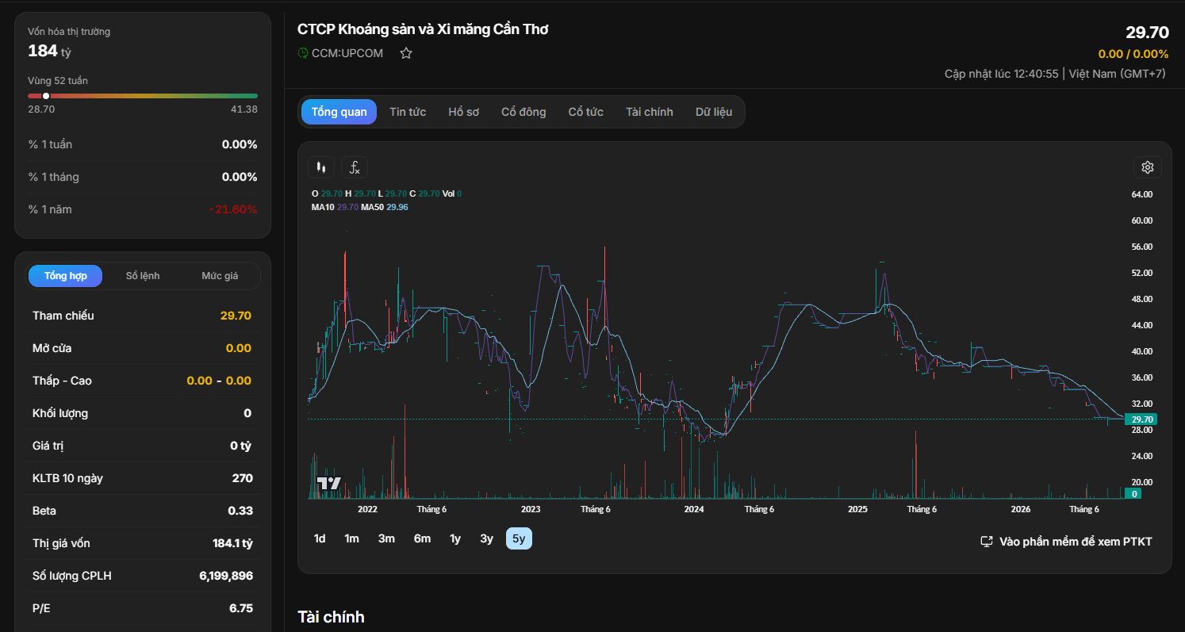Click the current price tag 29.70 on axis
This screenshot has height=632, width=1185.
[x=1141, y=419]
